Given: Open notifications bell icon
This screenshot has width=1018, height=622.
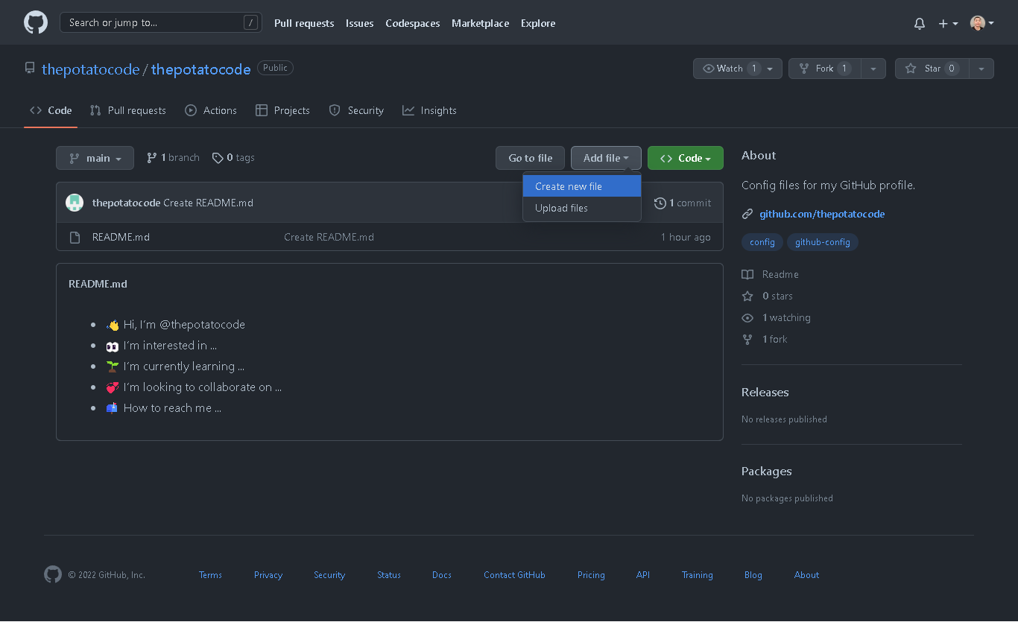Looking at the screenshot, I should pyautogui.click(x=920, y=24).
